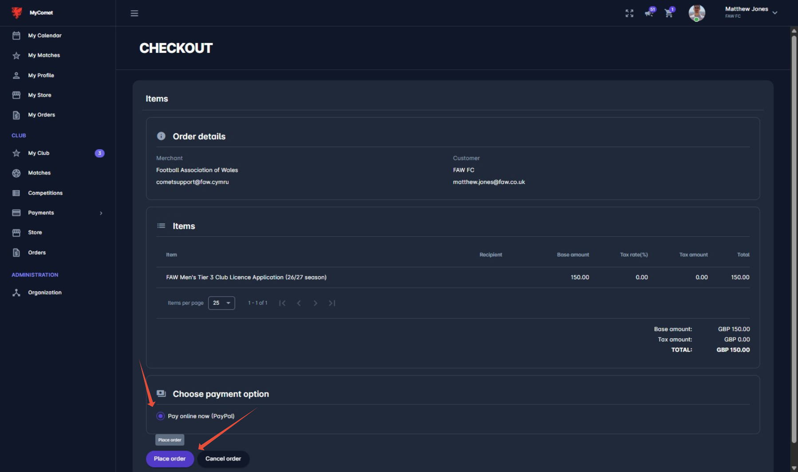Open Organization administration page
Image resolution: width=798 pixels, height=472 pixels.
tap(45, 293)
